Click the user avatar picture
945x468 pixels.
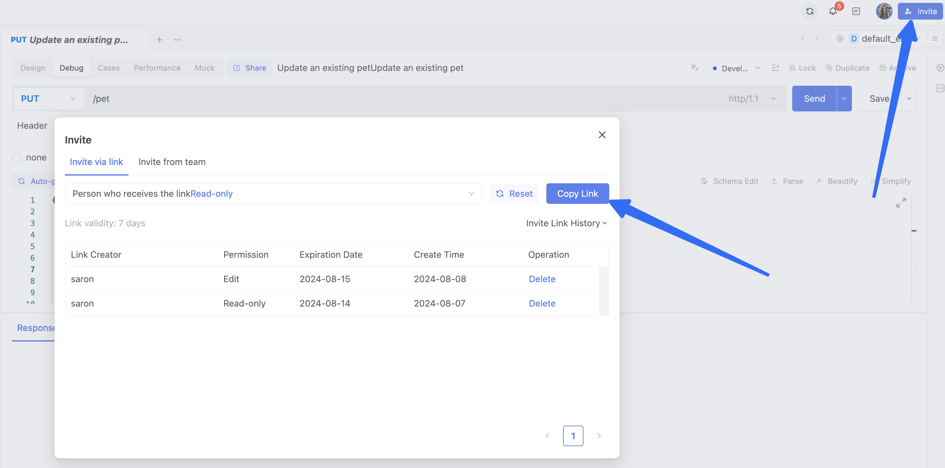coord(884,11)
